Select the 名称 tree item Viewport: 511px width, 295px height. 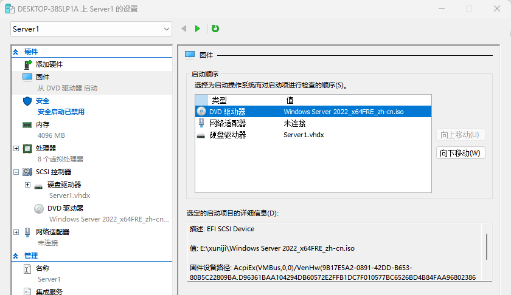pyautogui.click(x=43, y=268)
